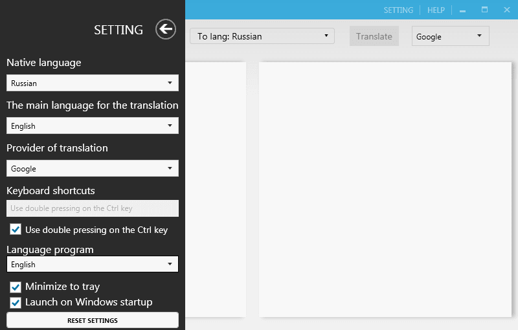Click the RESET SETTINGS button
This screenshot has width=518, height=330.
tap(93, 320)
